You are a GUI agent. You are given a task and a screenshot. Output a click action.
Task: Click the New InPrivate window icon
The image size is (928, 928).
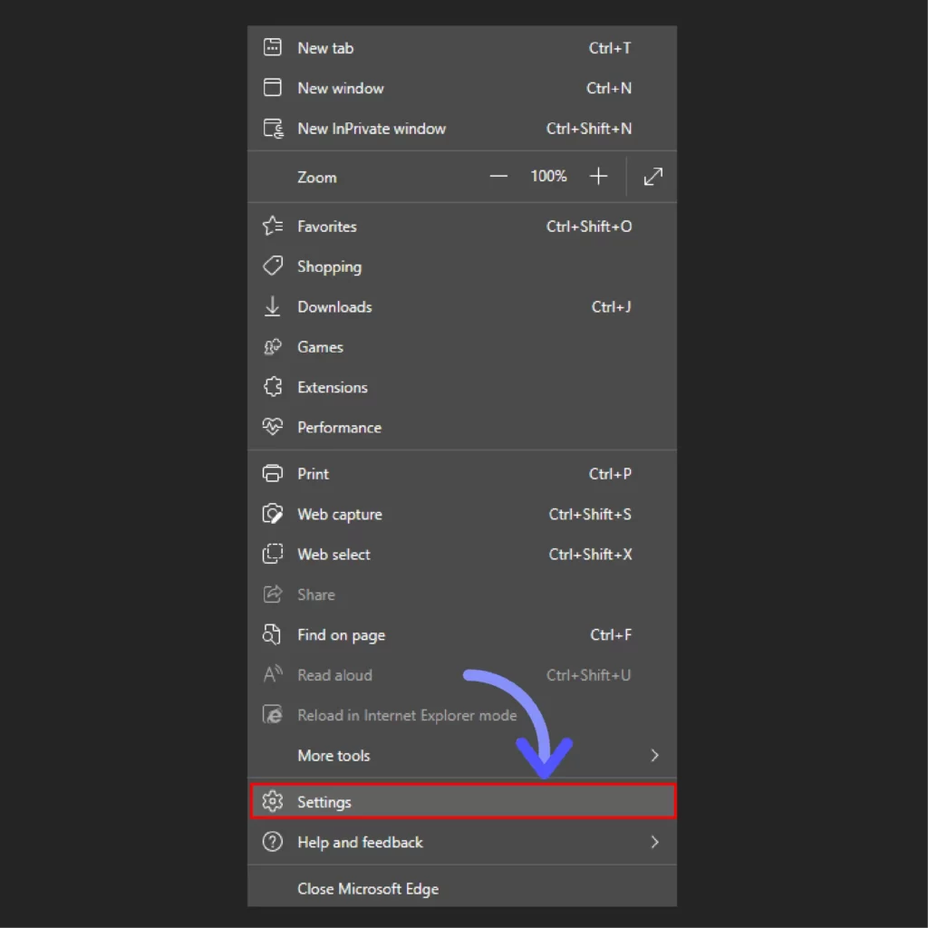coord(273,129)
